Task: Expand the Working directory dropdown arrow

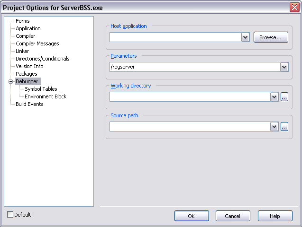Action: point(274,97)
